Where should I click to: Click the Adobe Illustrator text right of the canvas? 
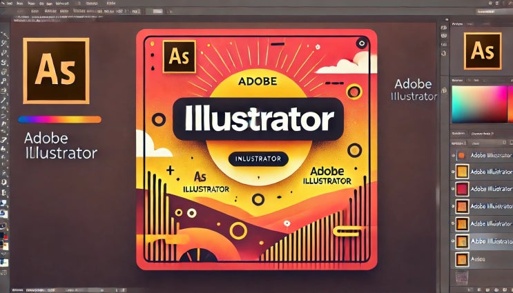[x=414, y=90]
